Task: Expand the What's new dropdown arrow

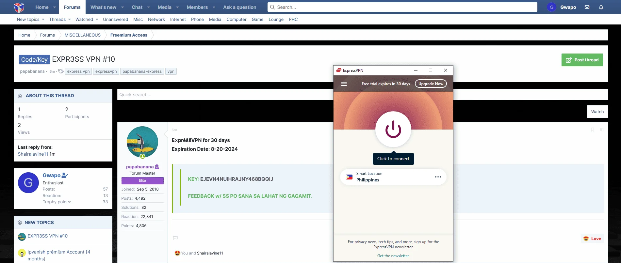Action: click(x=123, y=7)
